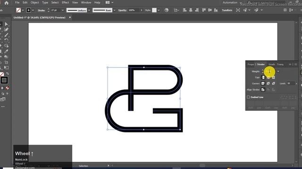Click the Opacity label link

(x=122, y=10)
